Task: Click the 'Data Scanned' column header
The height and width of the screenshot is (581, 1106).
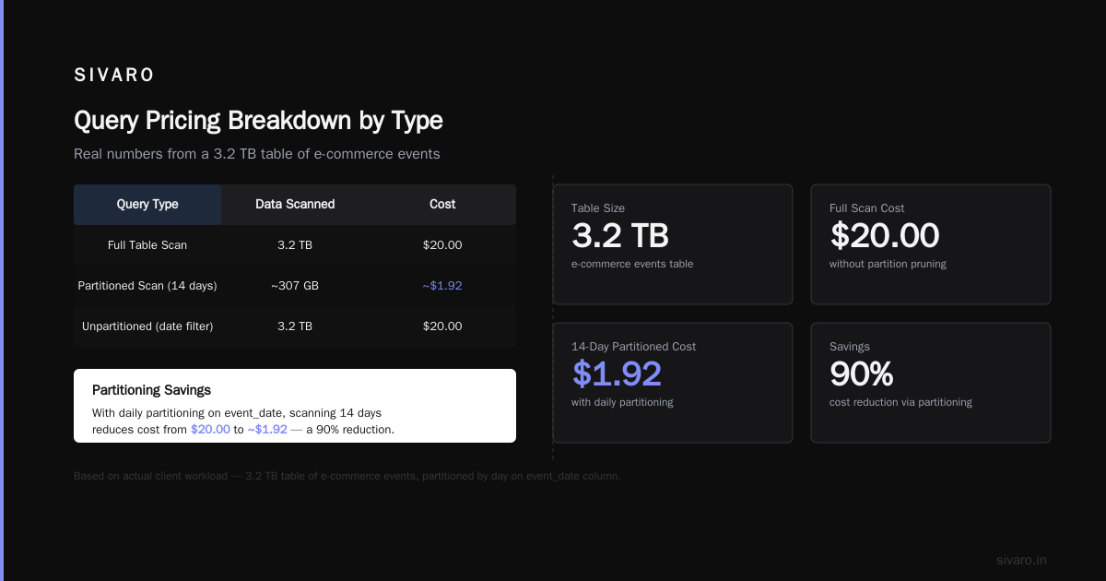Action: [295, 204]
